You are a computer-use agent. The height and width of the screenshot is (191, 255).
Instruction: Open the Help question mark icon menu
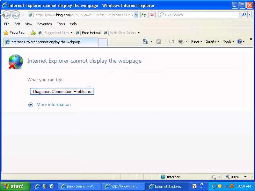pos(241,42)
